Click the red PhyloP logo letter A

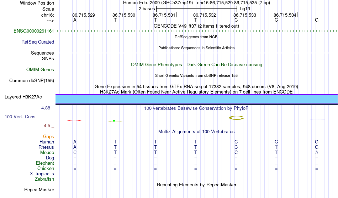tap(74, 120)
